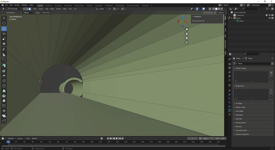Open the Mesh menu
This screenshot has height=150, width=275.
[x=52, y=9]
